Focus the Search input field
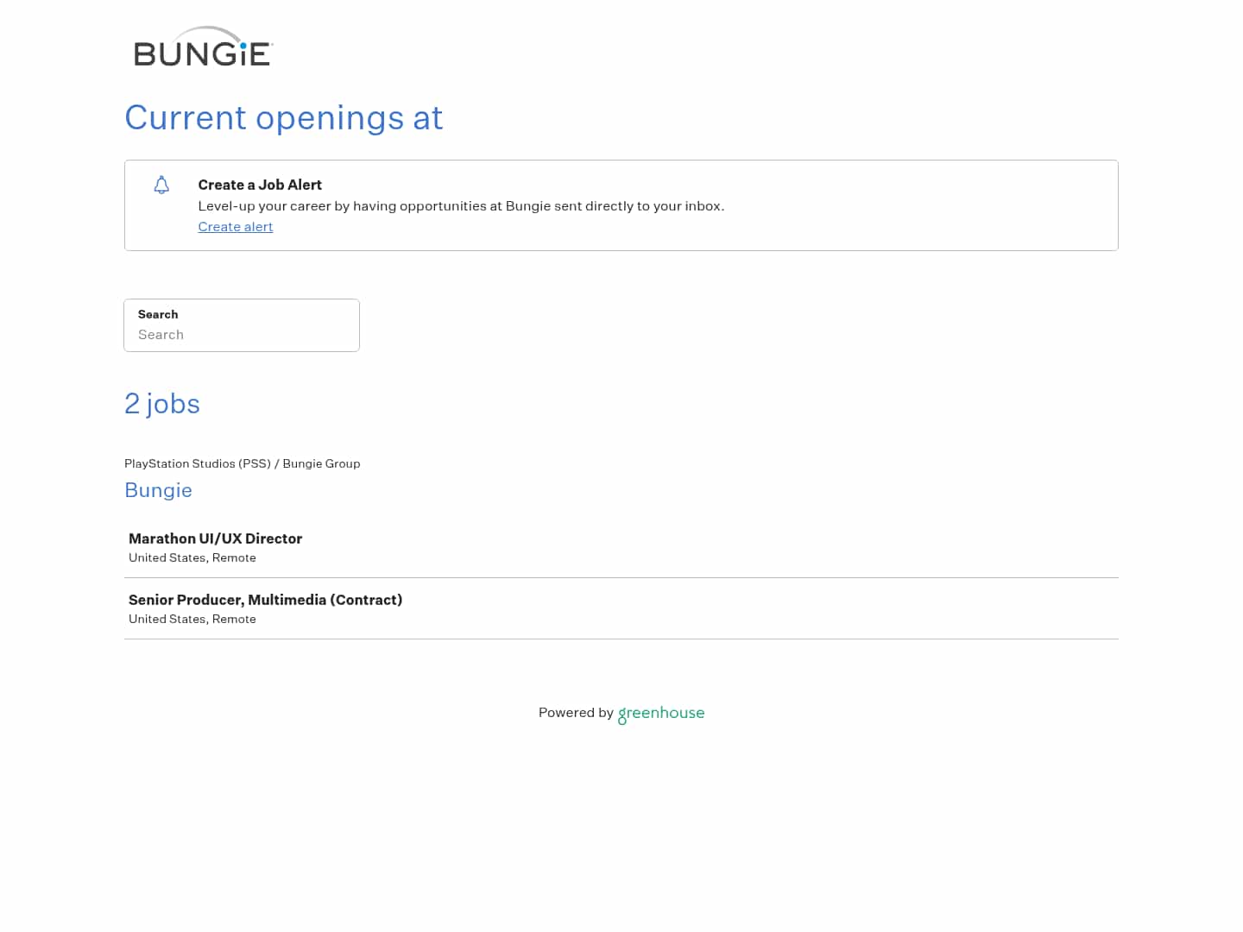Screen dimensions: 1243x932 (x=242, y=325)
